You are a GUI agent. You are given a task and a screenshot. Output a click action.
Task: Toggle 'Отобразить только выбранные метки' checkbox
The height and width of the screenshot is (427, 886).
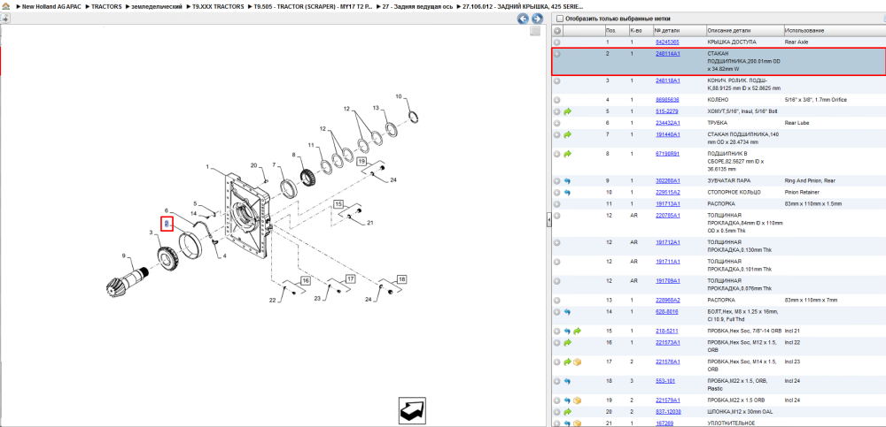click(559, 19)
